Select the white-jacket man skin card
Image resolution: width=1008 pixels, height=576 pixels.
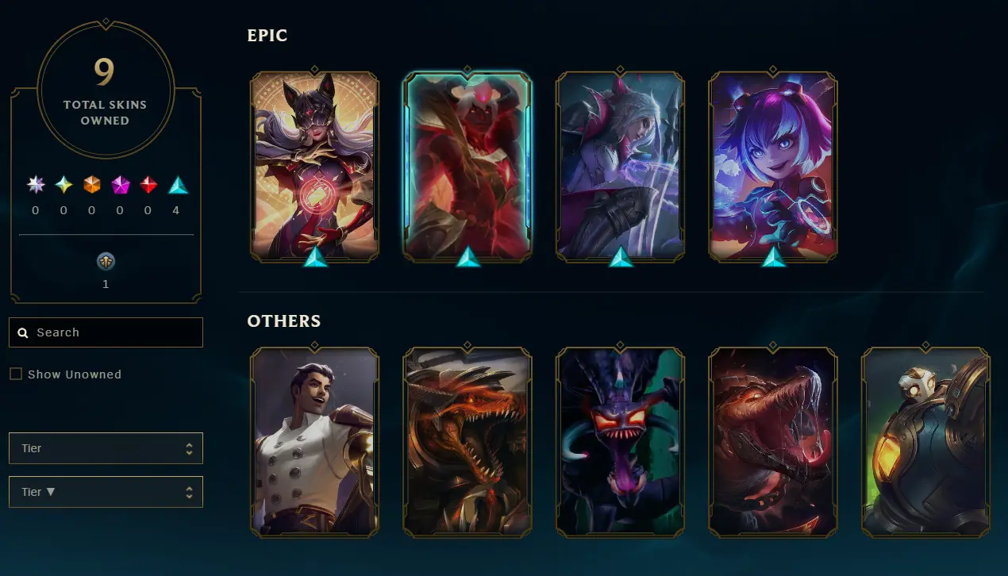pos(314,441)
